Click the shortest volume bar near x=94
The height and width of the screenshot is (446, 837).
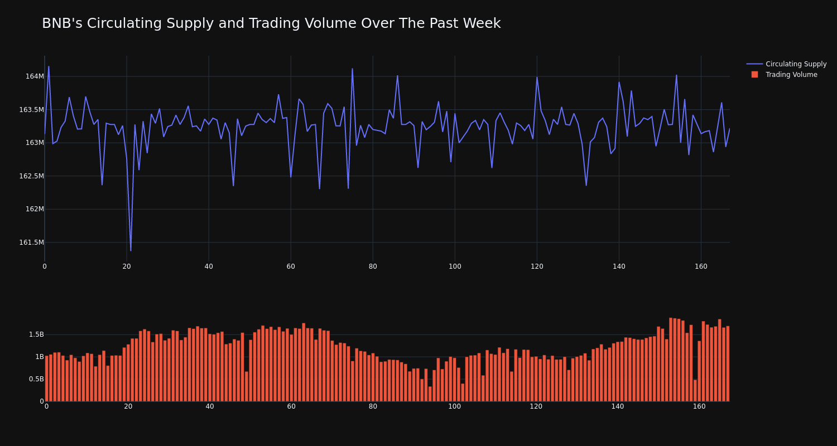(x=430, y=394)
